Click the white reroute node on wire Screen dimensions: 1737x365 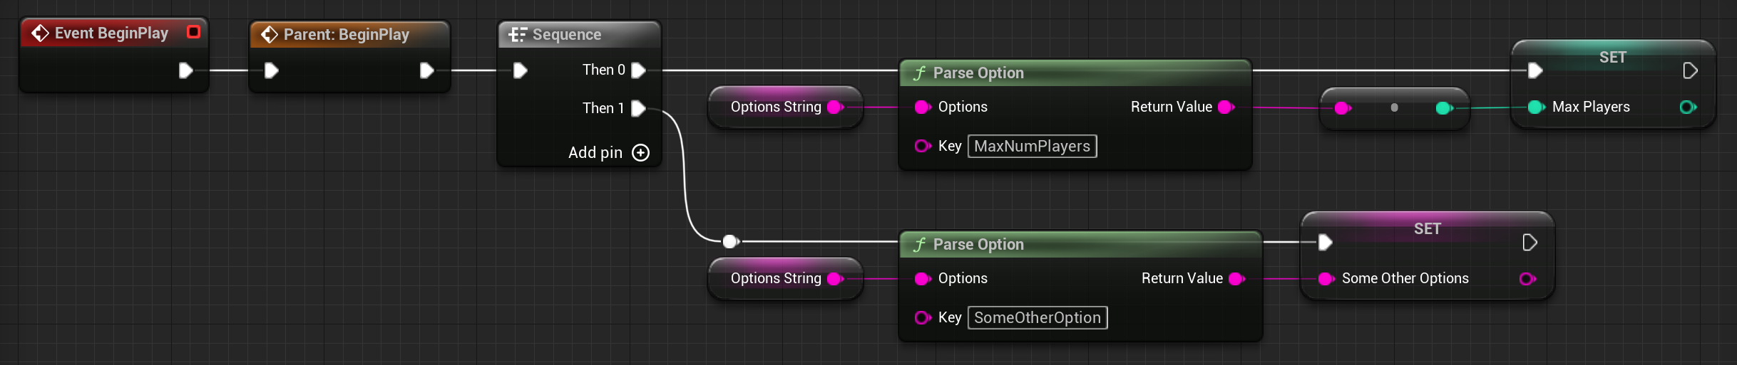730,242
